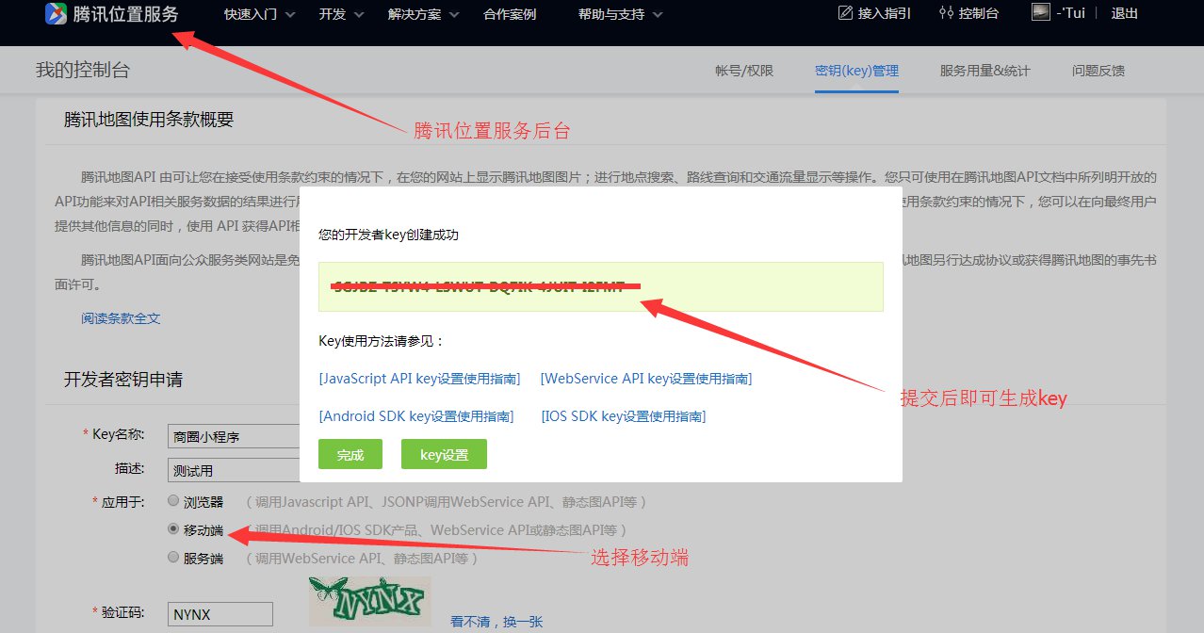Select the 移动端 radio button
Viewport: 1204px width, 633px height.
pyautogui.click(x=172, y=529)
